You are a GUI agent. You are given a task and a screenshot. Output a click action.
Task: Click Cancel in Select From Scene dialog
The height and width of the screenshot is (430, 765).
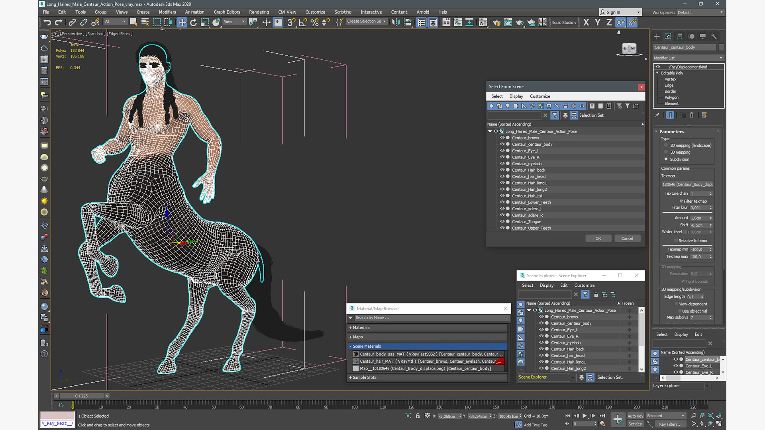click(x=627, y=238)
